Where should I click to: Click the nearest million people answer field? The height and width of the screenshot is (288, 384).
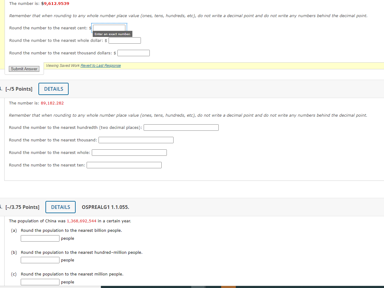pos(40,282)
